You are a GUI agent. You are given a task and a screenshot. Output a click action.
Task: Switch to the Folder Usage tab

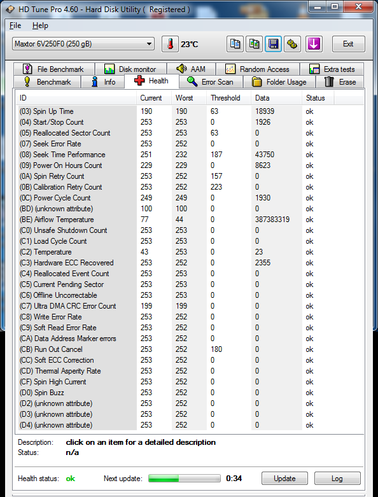click(279, 82)
